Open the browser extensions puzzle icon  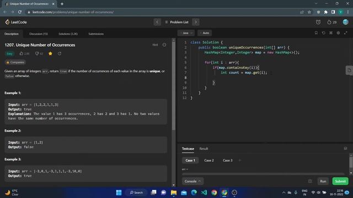point(326,12)
